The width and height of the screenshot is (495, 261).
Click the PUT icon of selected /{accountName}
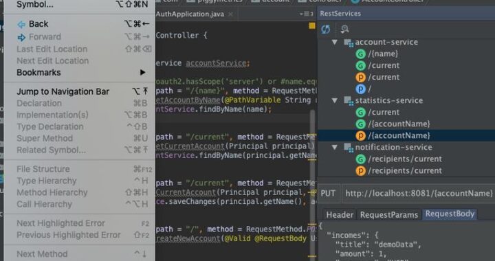pyautogui.click(x=360, y=135)
